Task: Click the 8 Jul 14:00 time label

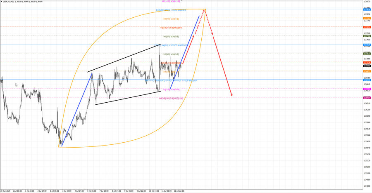Action: point(116,191)
